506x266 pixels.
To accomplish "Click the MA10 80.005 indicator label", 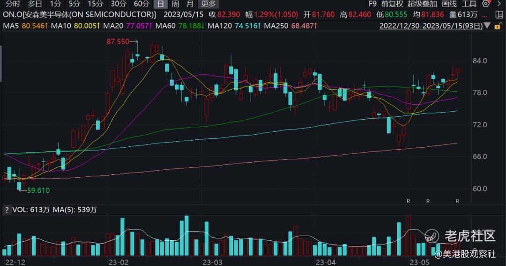I will coord(75,26).
